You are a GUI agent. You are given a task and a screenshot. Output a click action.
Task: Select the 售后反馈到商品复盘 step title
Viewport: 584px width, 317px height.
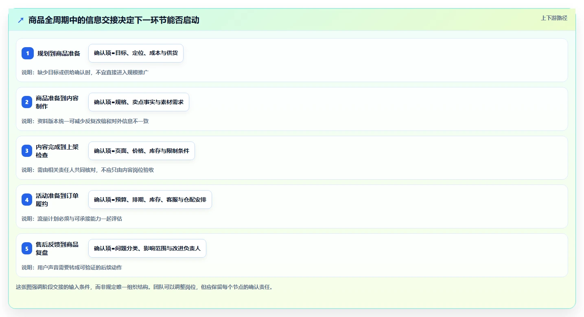pyautogui.click(x=57, y=248)
